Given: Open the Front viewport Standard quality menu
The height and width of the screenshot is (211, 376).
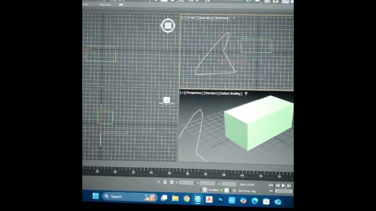Looking at the screenshot, I should tap(205, 18).
